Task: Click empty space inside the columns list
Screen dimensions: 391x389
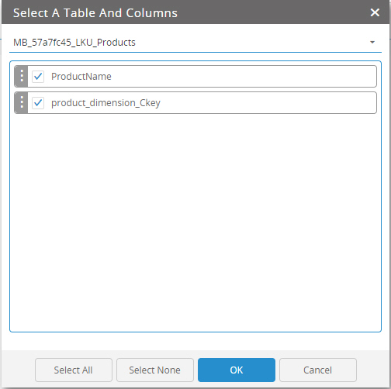Action: coord(195,222)
